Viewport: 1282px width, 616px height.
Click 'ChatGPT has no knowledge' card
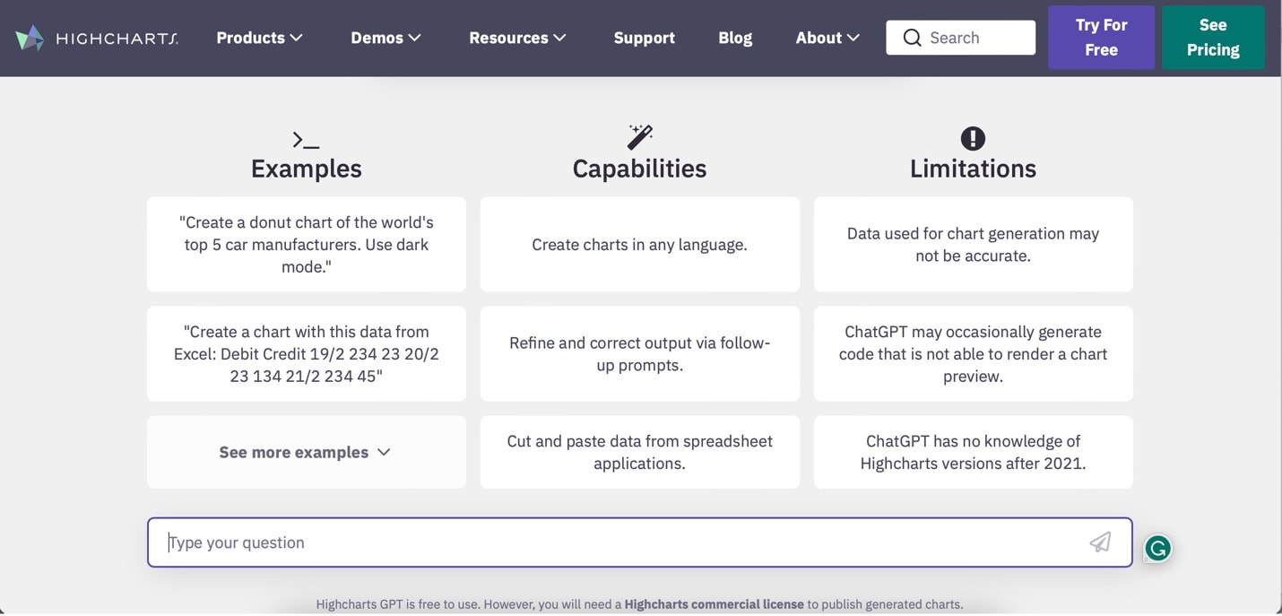pyautogui.click(x=974, y=452)
